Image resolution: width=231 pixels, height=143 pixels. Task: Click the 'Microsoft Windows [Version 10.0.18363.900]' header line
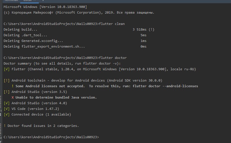[45, 7]
